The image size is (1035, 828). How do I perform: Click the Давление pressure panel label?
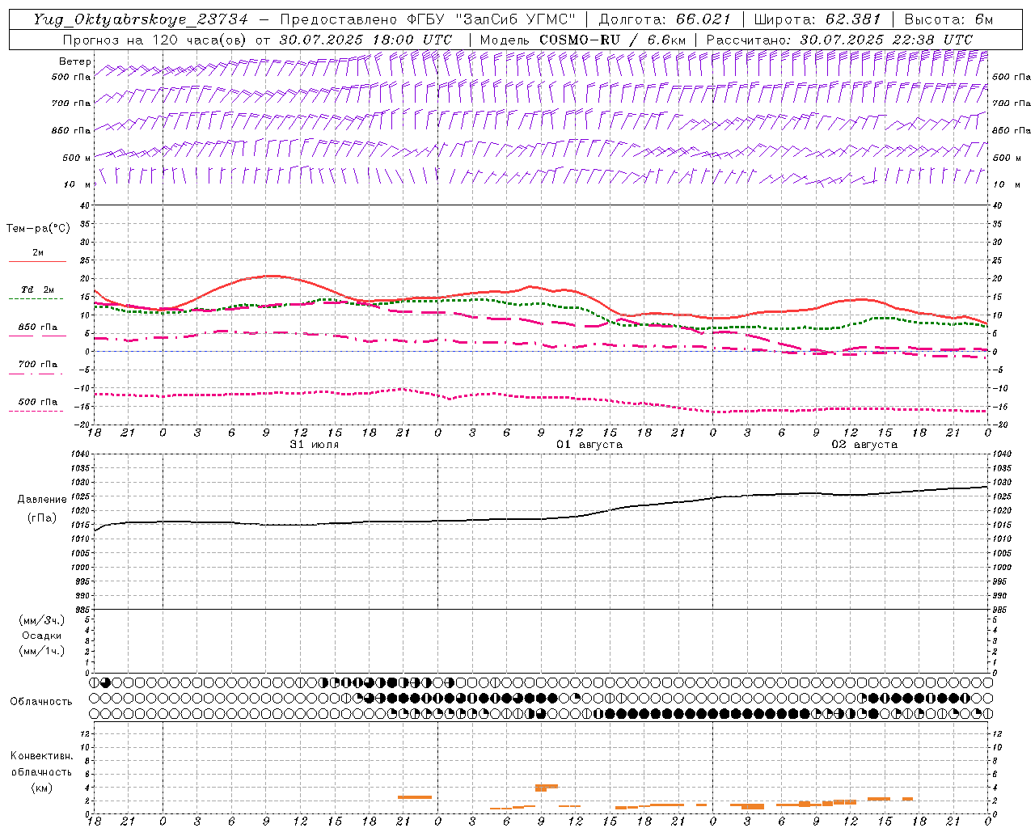pos(42,500)
